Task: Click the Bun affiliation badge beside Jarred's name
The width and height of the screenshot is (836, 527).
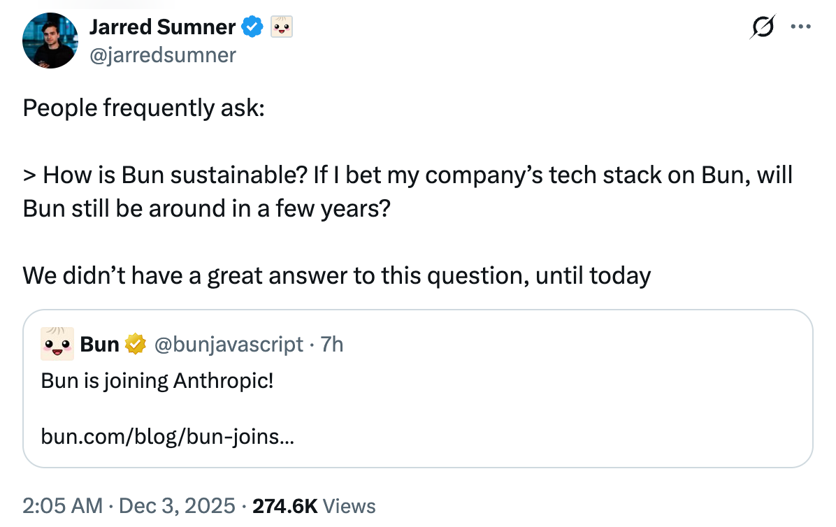Action: pos(281,27)
